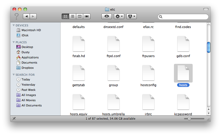Click the scroll up arrow
The height and width of the screenshot is (136, 221).
pos(209,109)
